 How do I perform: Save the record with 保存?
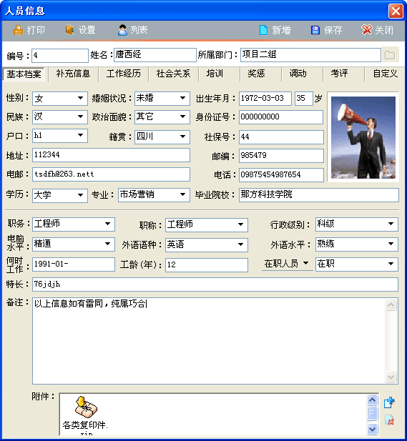point(326,30)
